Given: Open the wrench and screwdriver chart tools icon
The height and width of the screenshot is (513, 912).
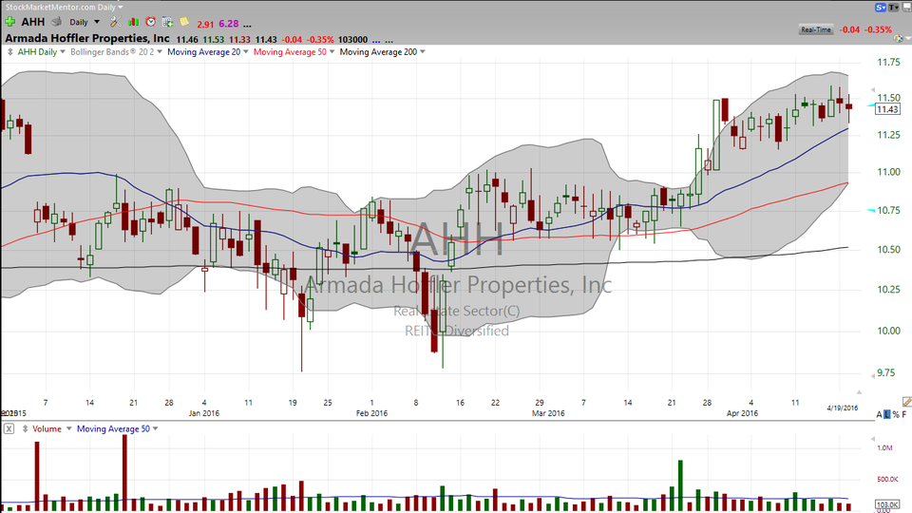Looking at the screenshot, I should pos(116,22).
